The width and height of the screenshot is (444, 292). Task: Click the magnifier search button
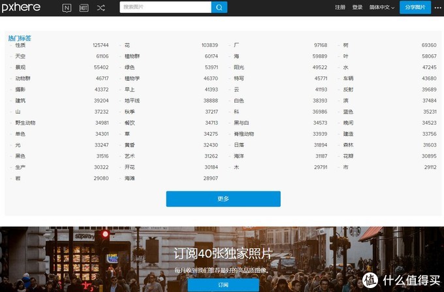[x=219, y=7]
